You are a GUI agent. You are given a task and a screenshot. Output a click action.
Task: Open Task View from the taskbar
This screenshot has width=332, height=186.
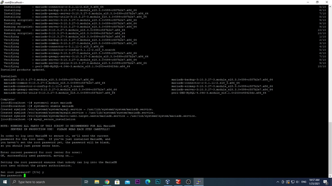click(x=86, y=182)
